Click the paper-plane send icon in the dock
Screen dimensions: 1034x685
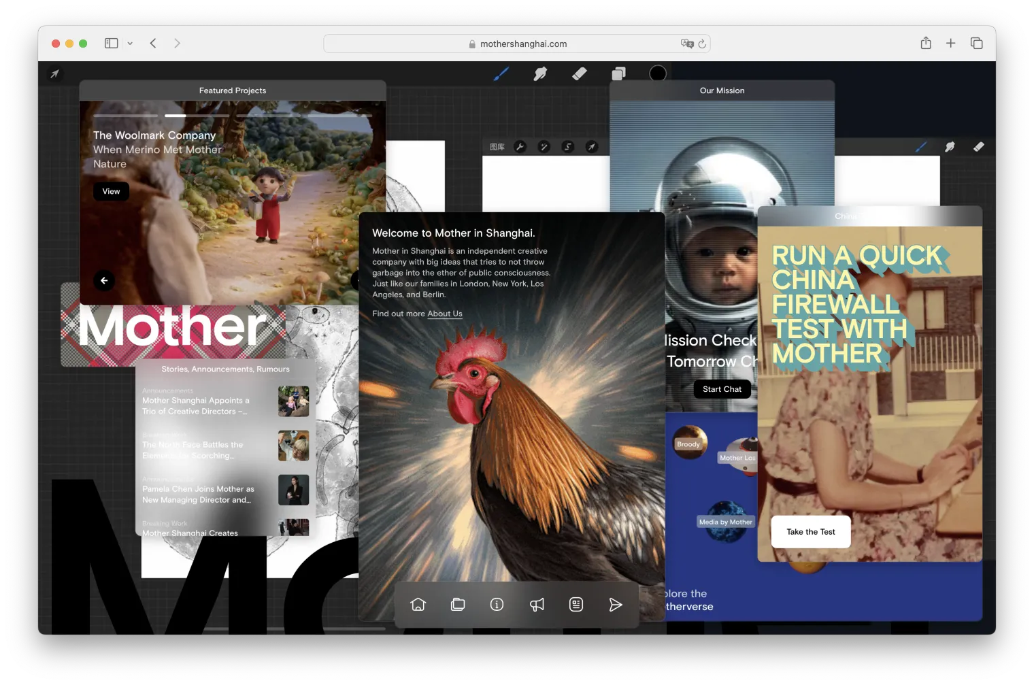(x=616, y=605)
